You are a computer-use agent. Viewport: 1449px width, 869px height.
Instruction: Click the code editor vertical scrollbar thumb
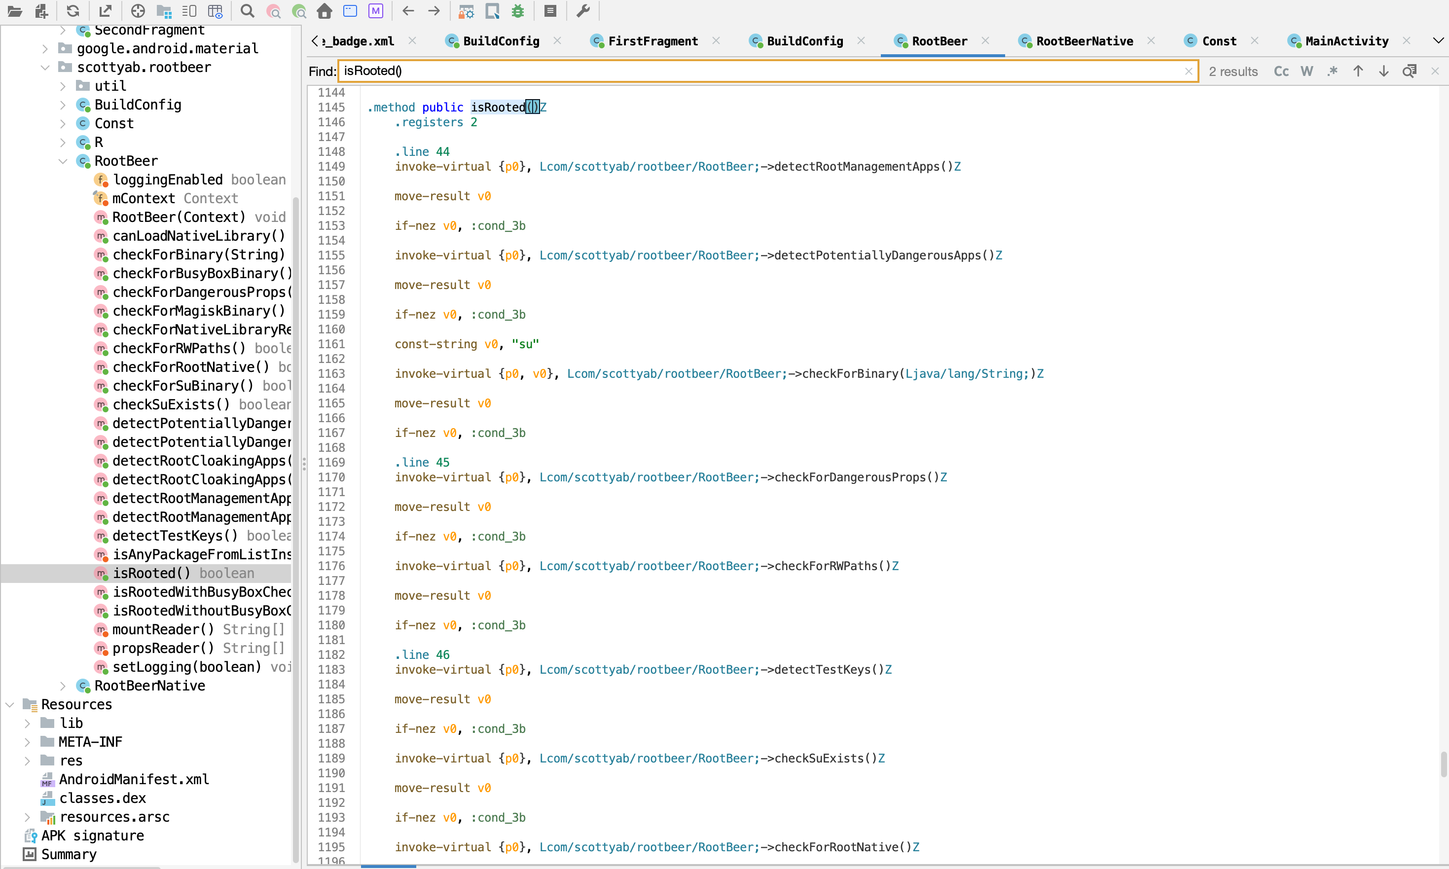point(1443,764)
